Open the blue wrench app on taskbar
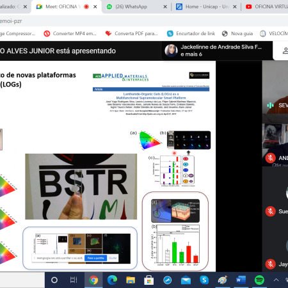Image resolution: width=288 pixels, height=288 pixels. (168, 280)
